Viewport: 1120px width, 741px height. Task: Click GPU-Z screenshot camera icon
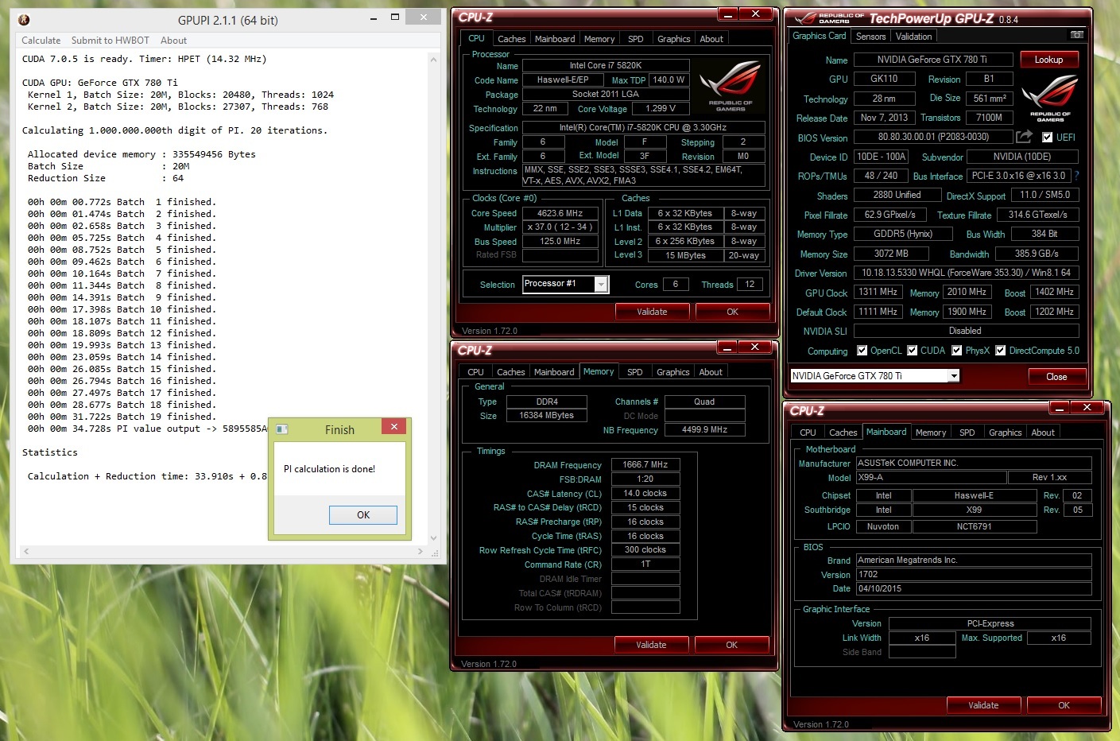point(1076,35)
